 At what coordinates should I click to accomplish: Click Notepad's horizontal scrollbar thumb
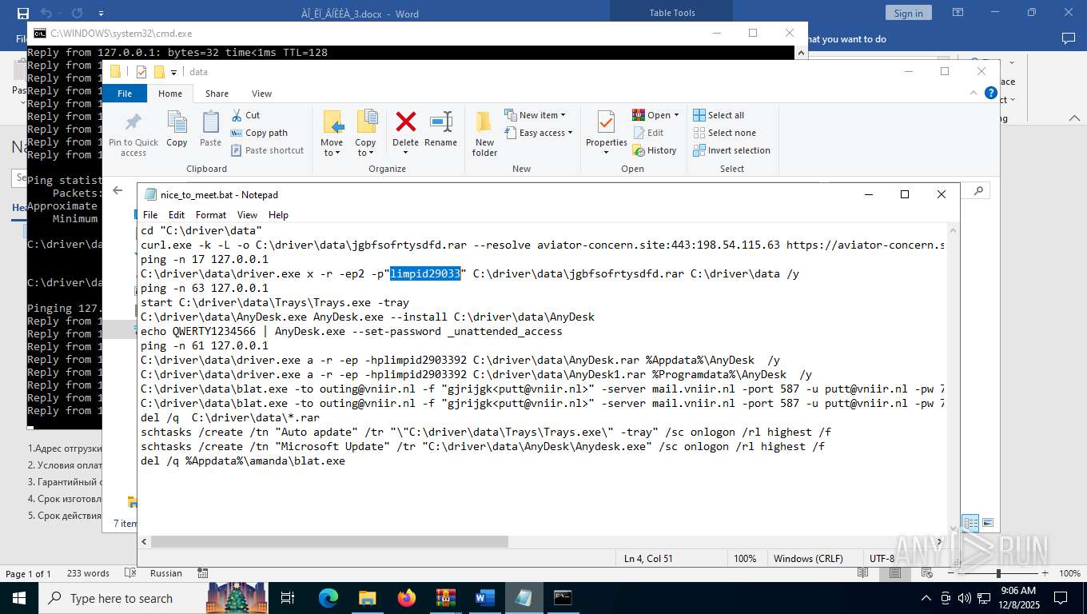(329, 541)
